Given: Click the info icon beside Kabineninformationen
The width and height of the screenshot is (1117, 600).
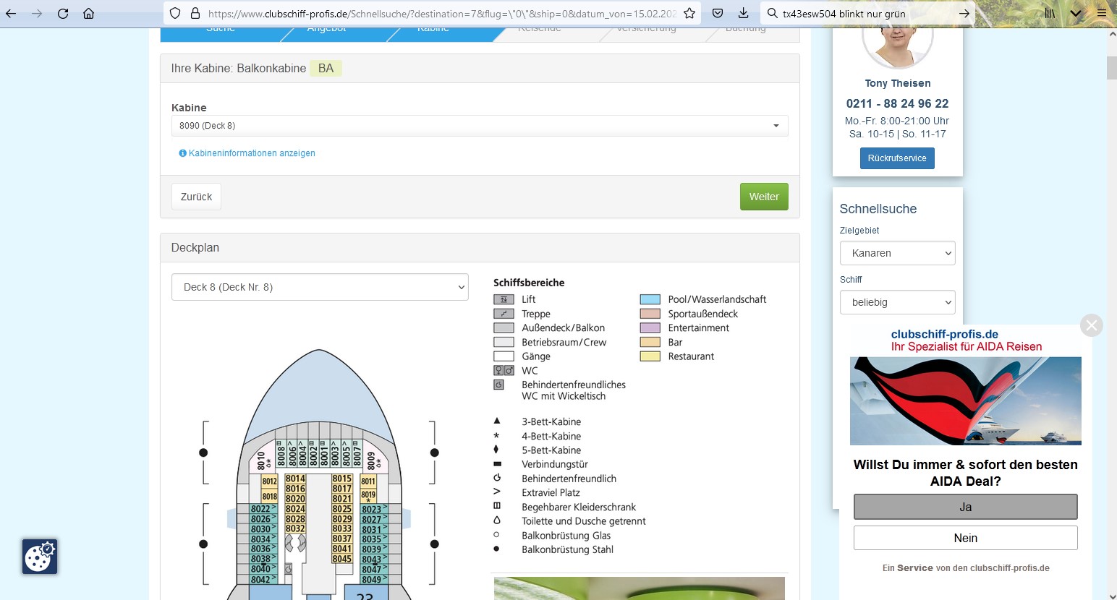Looking at the screenshot, I should point(182,153).
